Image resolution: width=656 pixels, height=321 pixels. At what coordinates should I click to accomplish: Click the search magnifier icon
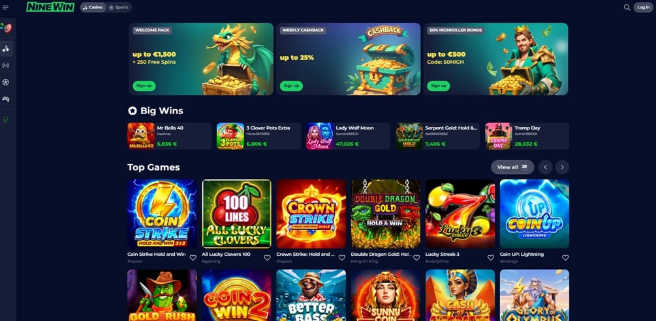[627, 7]
